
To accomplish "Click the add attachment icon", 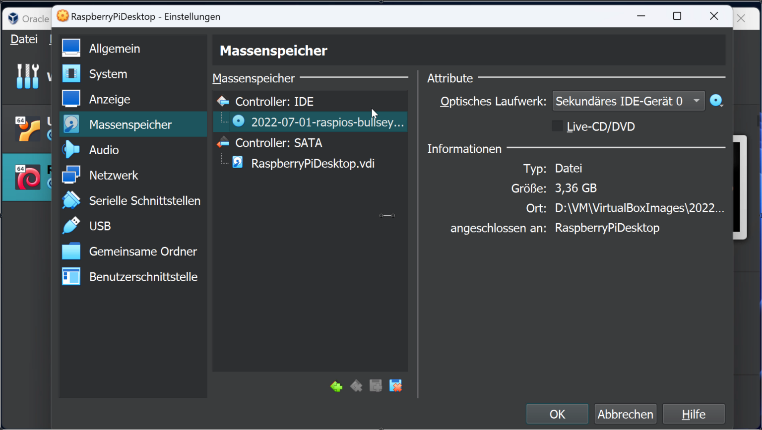I will point(376,386).
